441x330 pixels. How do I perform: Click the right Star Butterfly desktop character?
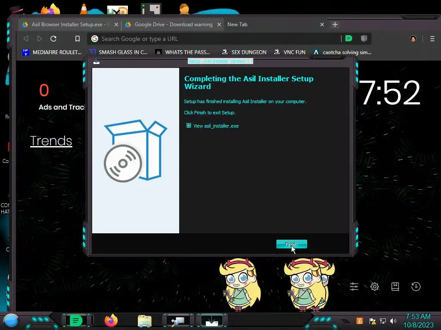(x=309, y=284)
